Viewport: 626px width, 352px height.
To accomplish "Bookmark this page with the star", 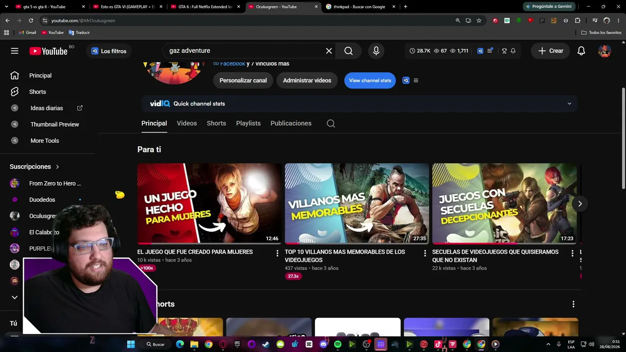I will click(x=479, y=21).
